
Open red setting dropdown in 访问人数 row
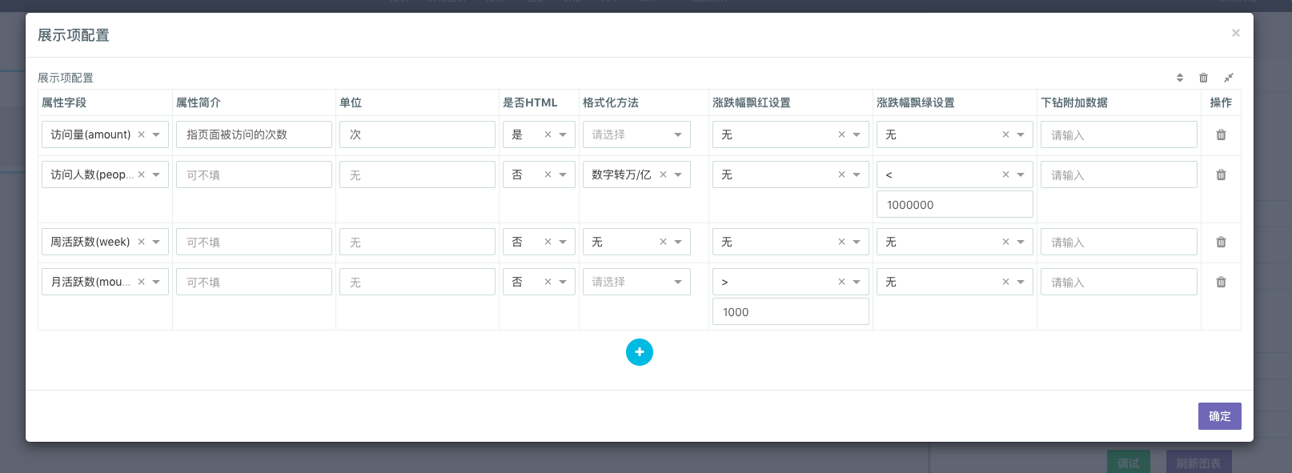(857, 174)
